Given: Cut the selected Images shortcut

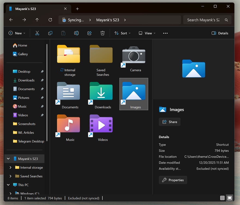Looking at the screenshot, I should (37, 33).
